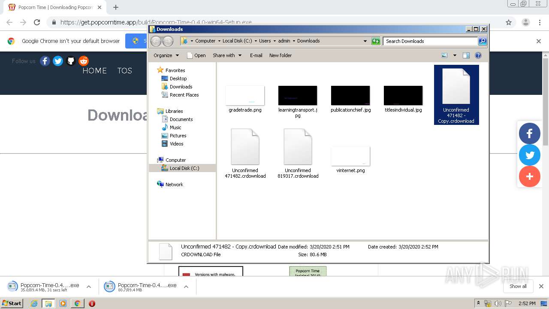549x309 pixels.
Task: Select Unconfirmed 471482.crdownload file
Action: tap(245, 153)
